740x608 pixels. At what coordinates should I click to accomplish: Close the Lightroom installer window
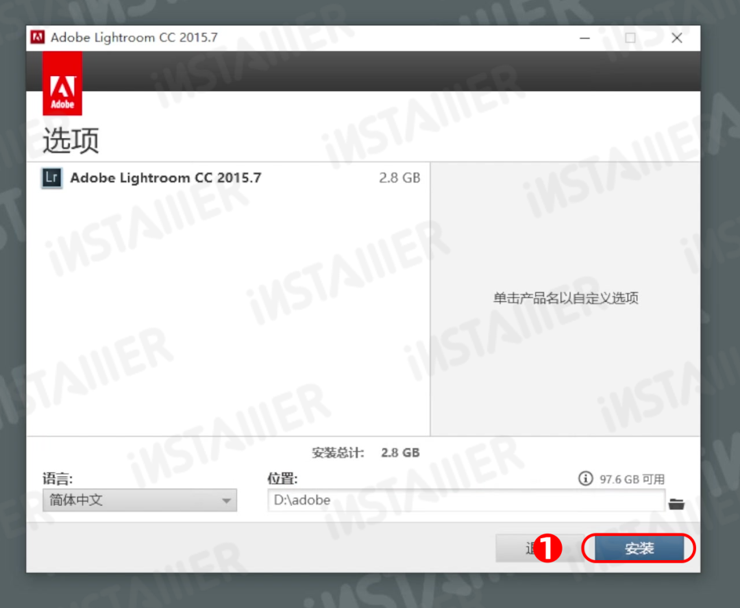677,38
